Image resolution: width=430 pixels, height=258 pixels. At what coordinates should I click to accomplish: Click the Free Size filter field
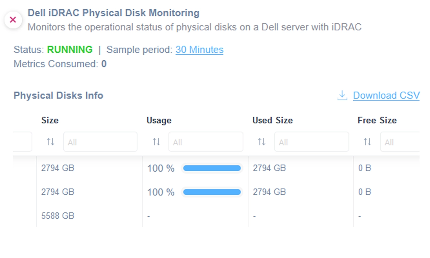(400, 142)
